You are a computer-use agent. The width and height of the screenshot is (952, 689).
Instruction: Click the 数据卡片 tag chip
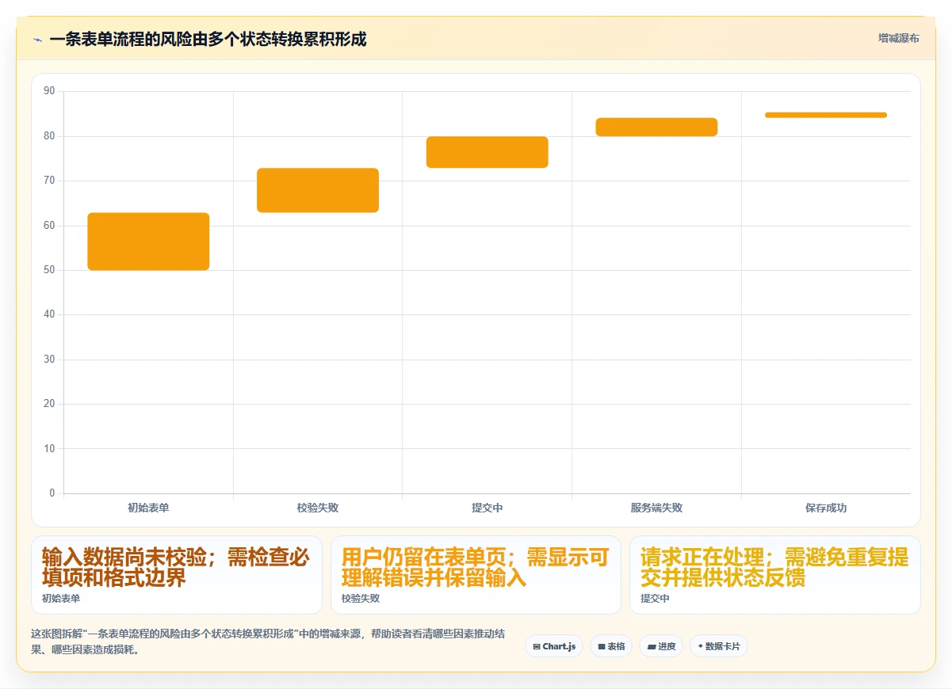pyautogui.click(x=719, y=646)
